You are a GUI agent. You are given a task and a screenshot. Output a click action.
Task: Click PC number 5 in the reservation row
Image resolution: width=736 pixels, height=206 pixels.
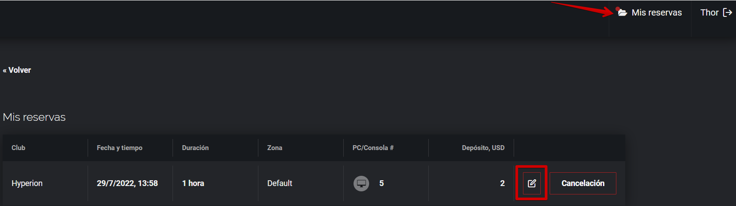tap(382, 183)
